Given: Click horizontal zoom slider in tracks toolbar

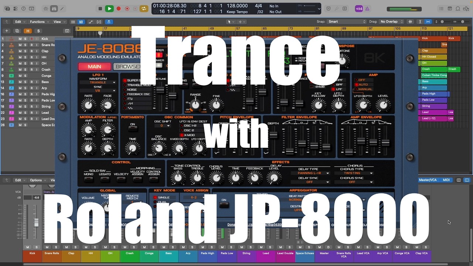Looking at the screenshot, I should pyautogui.click(x=463, y=22).
